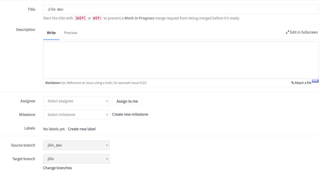Image resolution: width=321 pixels, height=174 pixels.
Task: Click the Assign to me button
Action: [127, 101]
